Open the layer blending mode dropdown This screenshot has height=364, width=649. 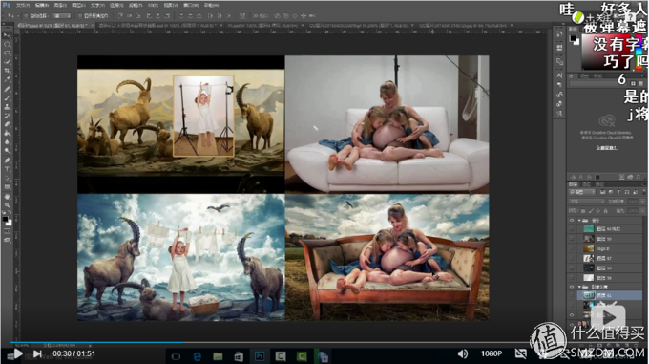[586, 202]
